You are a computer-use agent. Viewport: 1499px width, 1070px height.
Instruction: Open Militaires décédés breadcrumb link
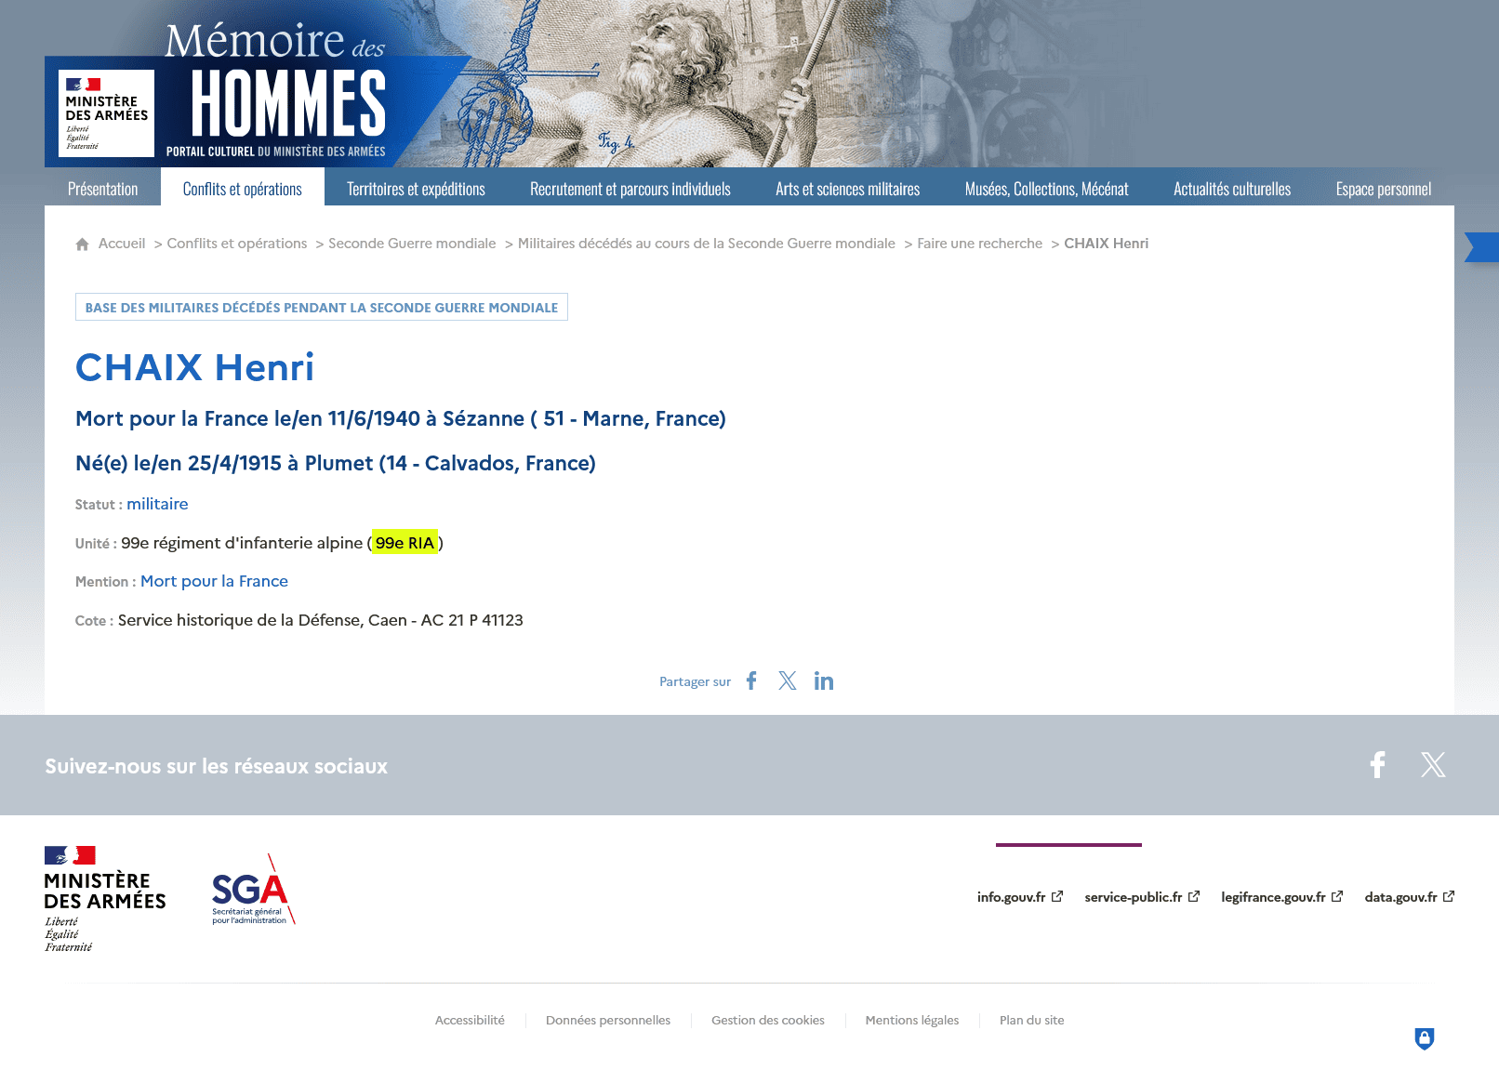click(x=707, y=244)
